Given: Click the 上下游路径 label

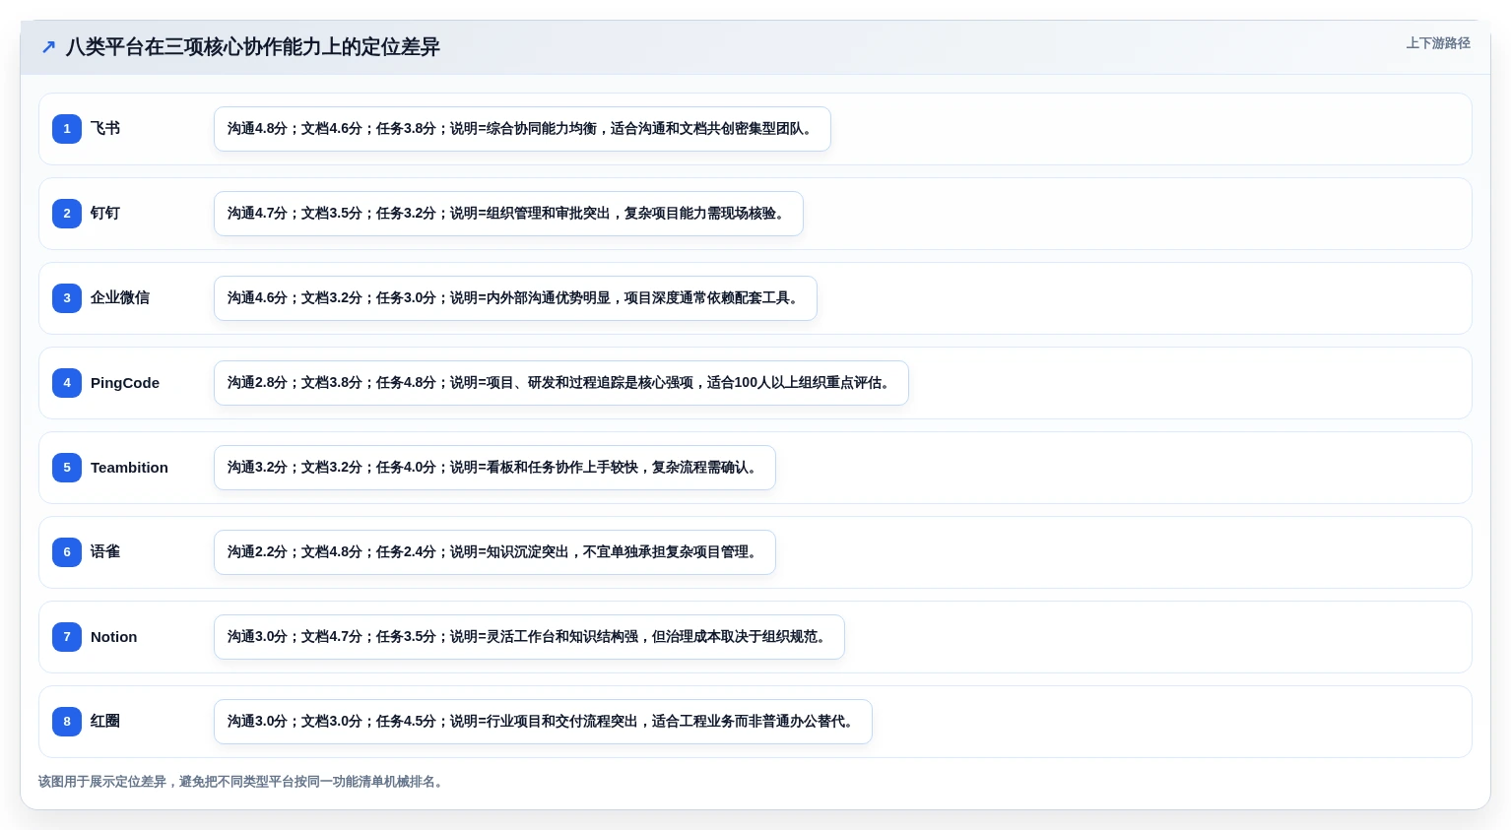Looking at the screenshot, I should [x=1438, y=43].
